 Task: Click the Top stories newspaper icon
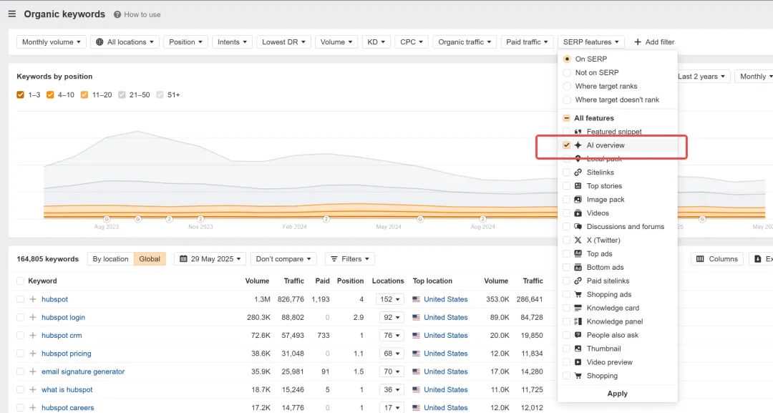pos(578,186)
